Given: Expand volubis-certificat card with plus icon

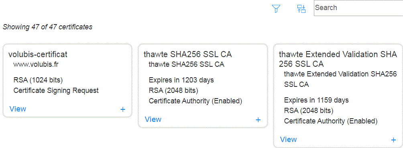Looking at the screenshot, I should [123, 110].
